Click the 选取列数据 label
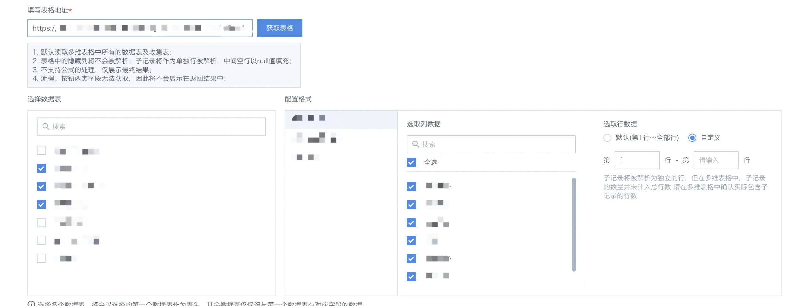The image size is (785, 306). click(424, 124)
